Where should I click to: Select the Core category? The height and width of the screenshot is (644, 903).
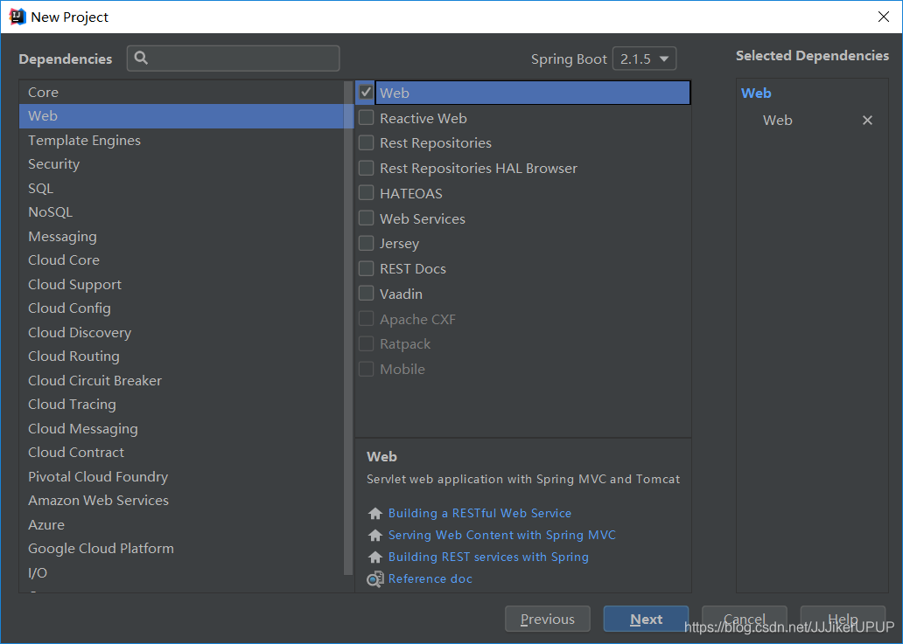point(181,92)
